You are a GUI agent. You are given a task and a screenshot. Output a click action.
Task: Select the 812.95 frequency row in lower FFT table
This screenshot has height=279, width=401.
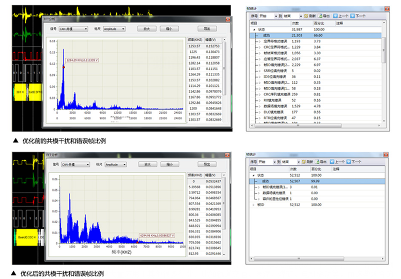pos(205,254)
